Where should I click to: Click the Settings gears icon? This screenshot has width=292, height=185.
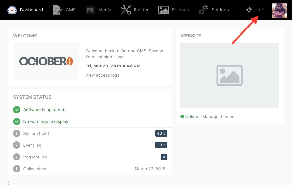(203, 10)
